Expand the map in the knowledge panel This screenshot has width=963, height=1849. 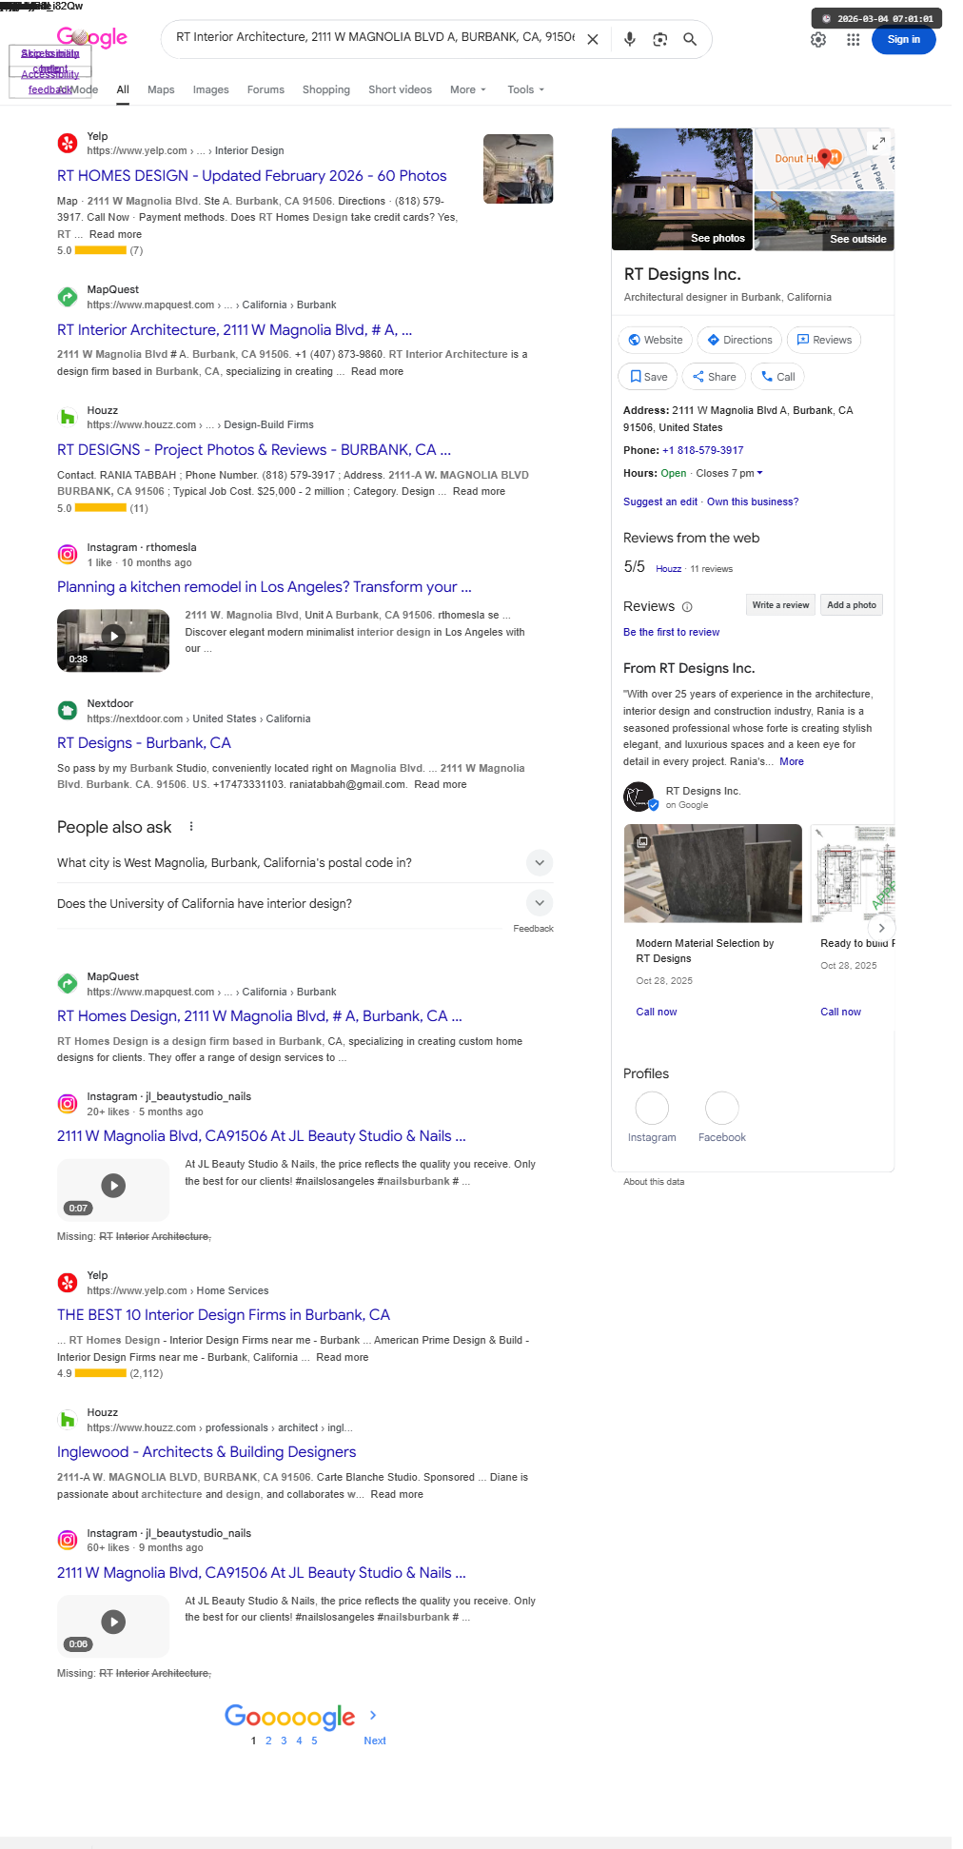click(879, 143)
